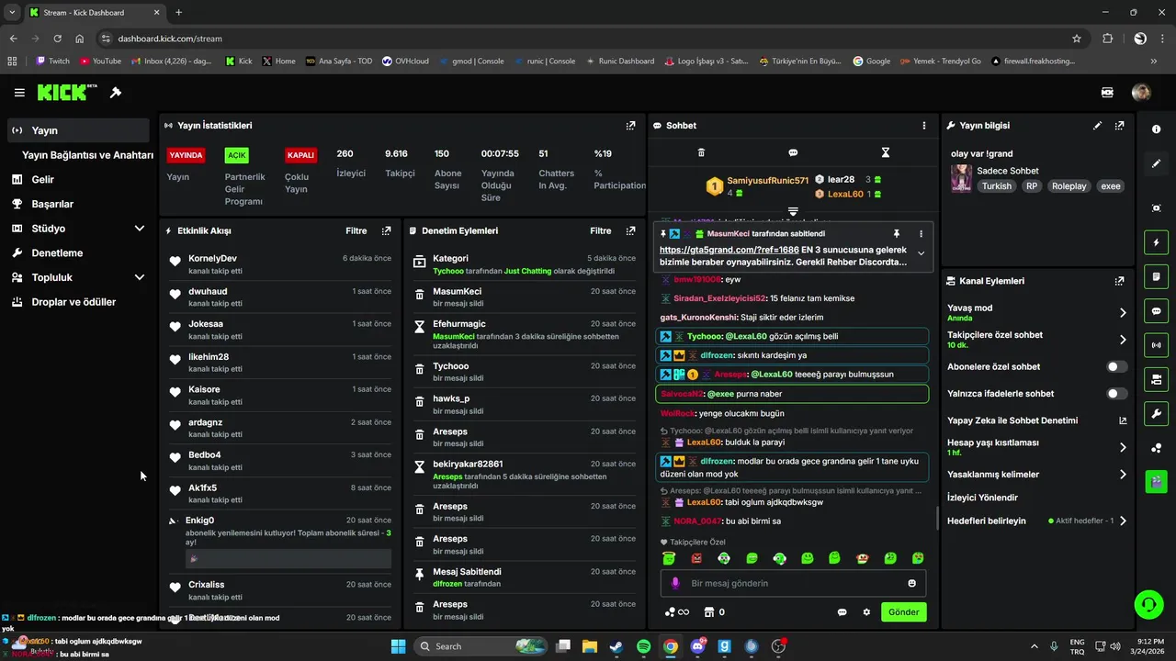Expand the Stüdyo sidebar section
Screen dimensions: 1176x661
(140, 229)
